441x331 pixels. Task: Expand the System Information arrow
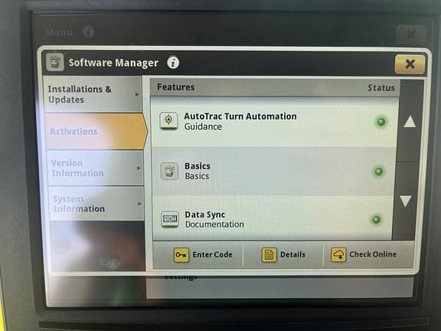point(139,204)
